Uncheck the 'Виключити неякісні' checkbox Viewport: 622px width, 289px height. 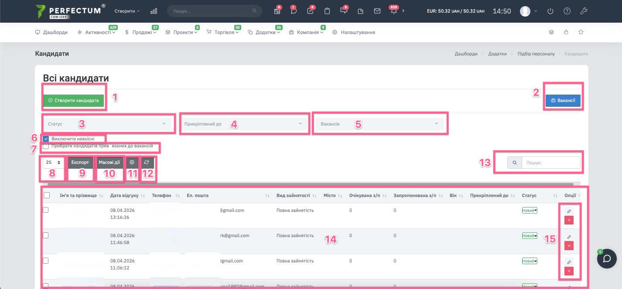tap(46, 139)
